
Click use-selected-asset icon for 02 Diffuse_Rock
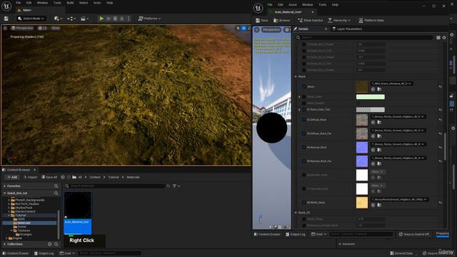(x=373, y=122)
